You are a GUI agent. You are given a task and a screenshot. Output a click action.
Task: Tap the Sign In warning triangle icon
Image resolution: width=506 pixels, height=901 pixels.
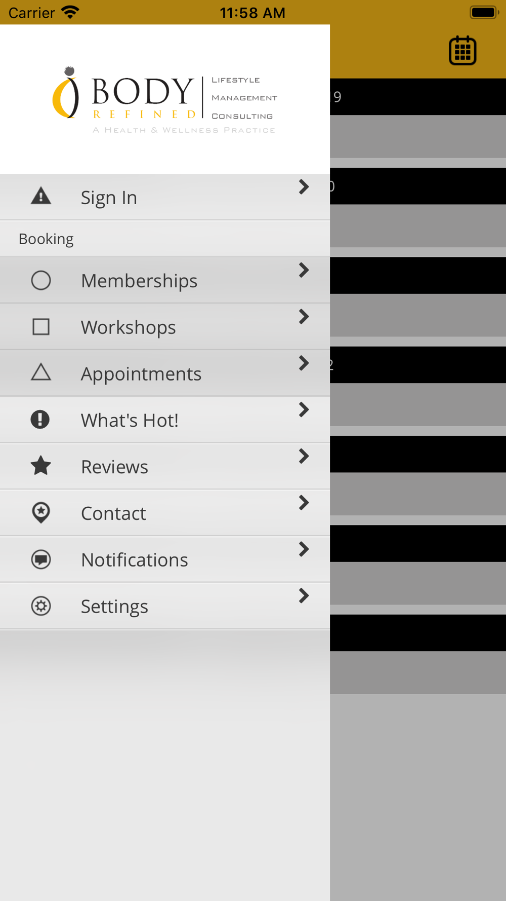[x=41, y=196]
